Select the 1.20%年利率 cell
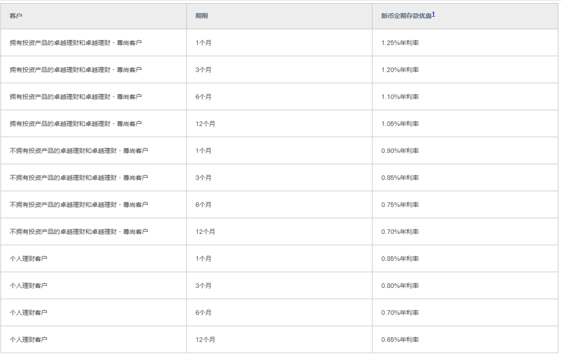This screenshot has width=561, height=358. (x=400, y=70)
